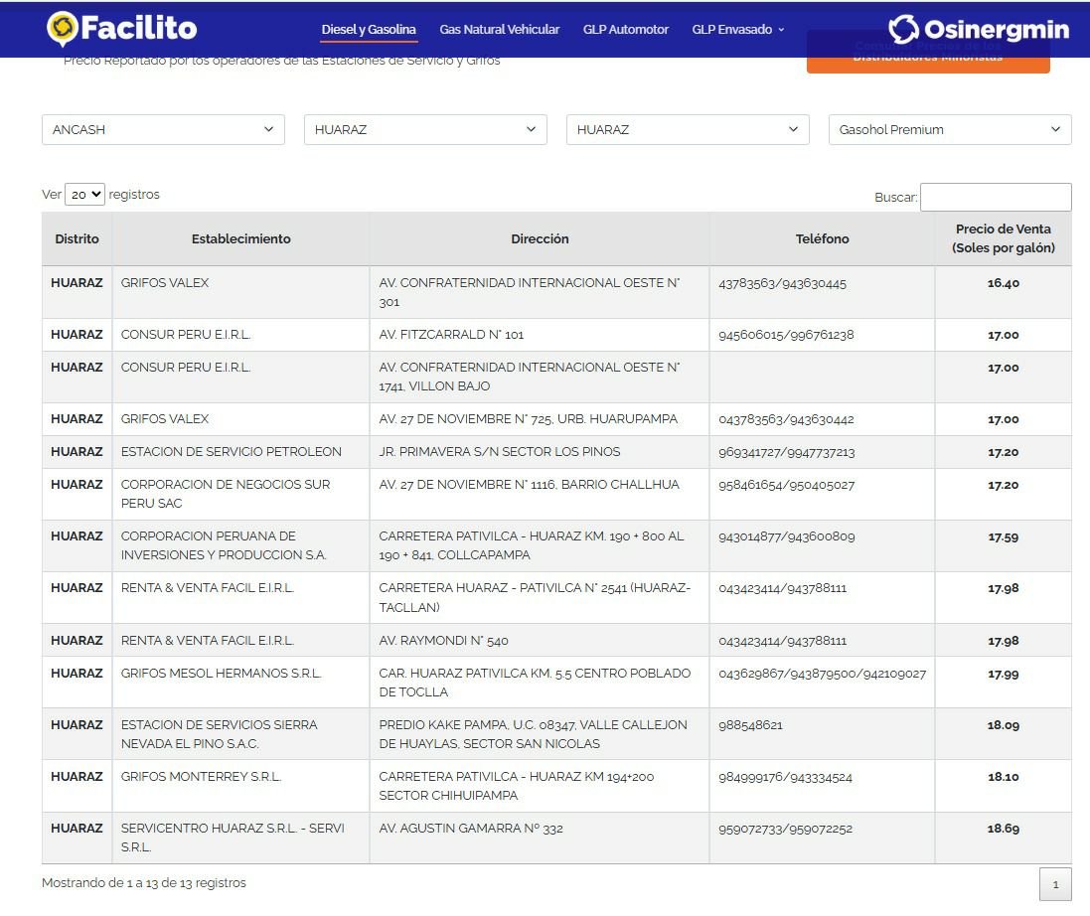Click the Facilito logo

tap(121, 29)
